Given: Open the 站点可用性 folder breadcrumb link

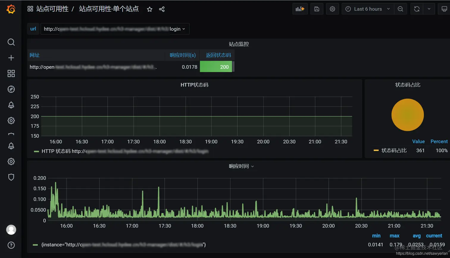Looking at the screenshot, I should (52, 9).
